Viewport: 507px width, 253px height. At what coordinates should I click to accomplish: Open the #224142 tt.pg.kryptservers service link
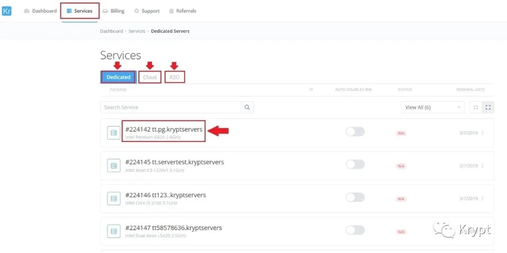coord(164,129)
